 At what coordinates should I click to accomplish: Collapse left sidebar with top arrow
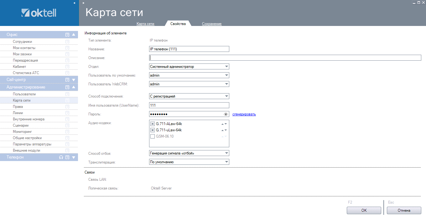(74, 3)
